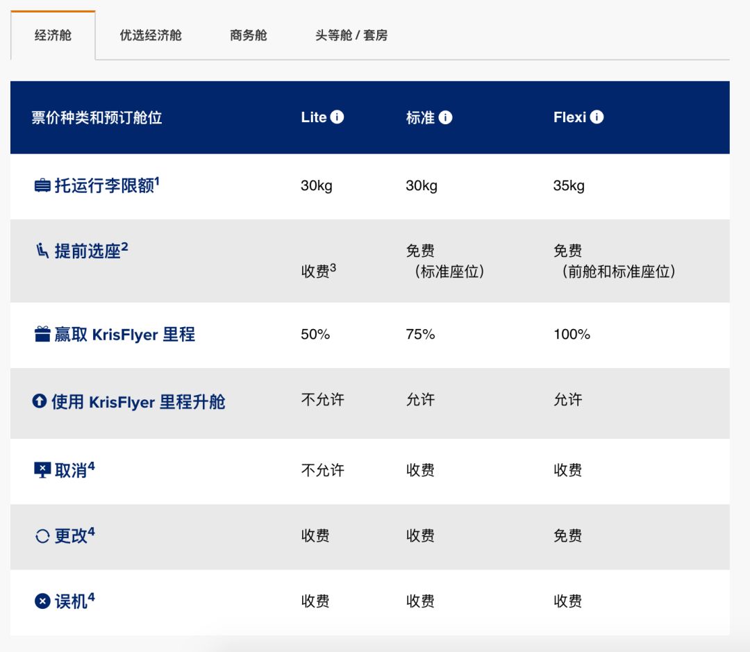Screen dimensions: 750x652
Task: Click the circular arrows icon beside 更改
Action: point(42,536)
